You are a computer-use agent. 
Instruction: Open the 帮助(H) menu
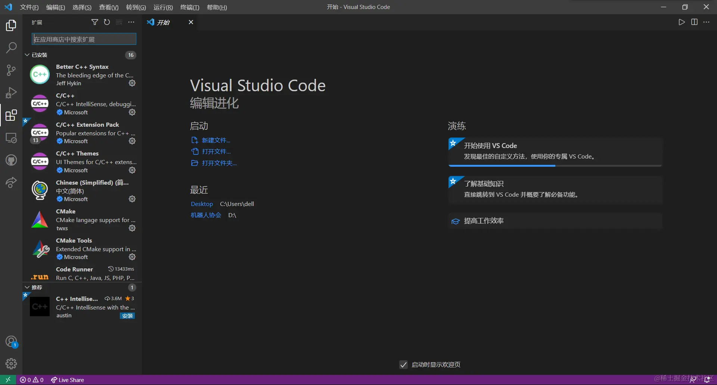coord(217,7)
